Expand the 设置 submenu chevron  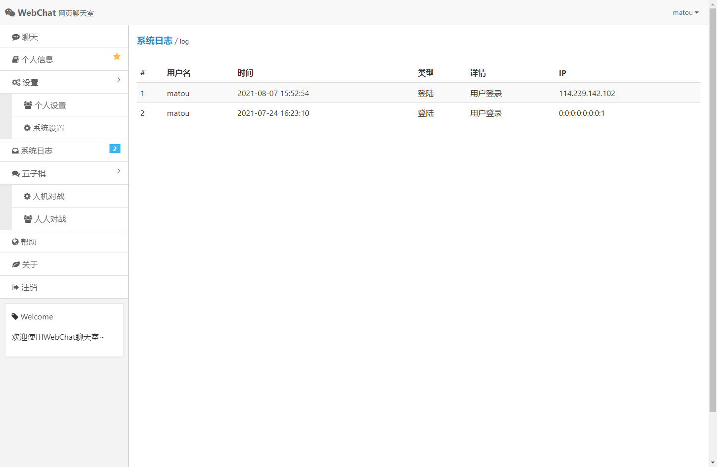click(118, 79)
